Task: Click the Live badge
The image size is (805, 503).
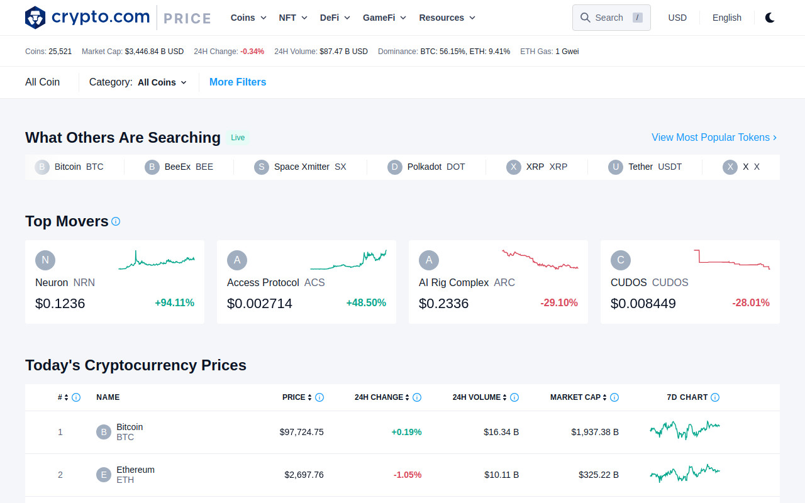Action: pyautogui.click(x=238, y=138)
